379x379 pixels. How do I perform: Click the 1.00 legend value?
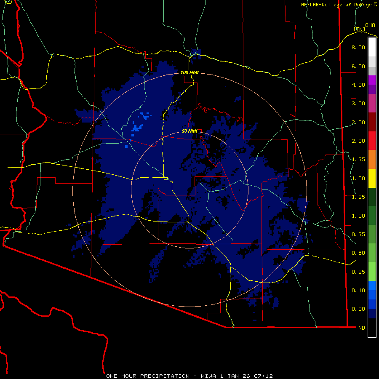[x=358, y=216]
